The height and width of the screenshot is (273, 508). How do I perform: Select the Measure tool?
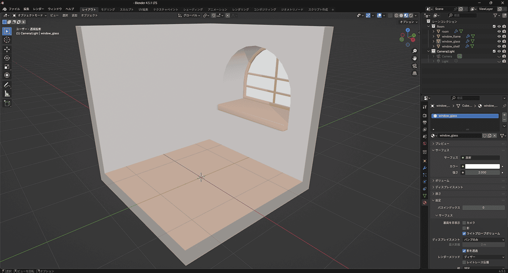tap(7, 94)
